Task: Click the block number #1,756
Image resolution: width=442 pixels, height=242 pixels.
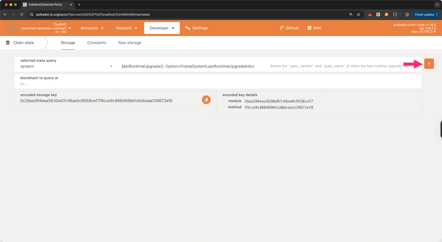Action: [61, 32]
